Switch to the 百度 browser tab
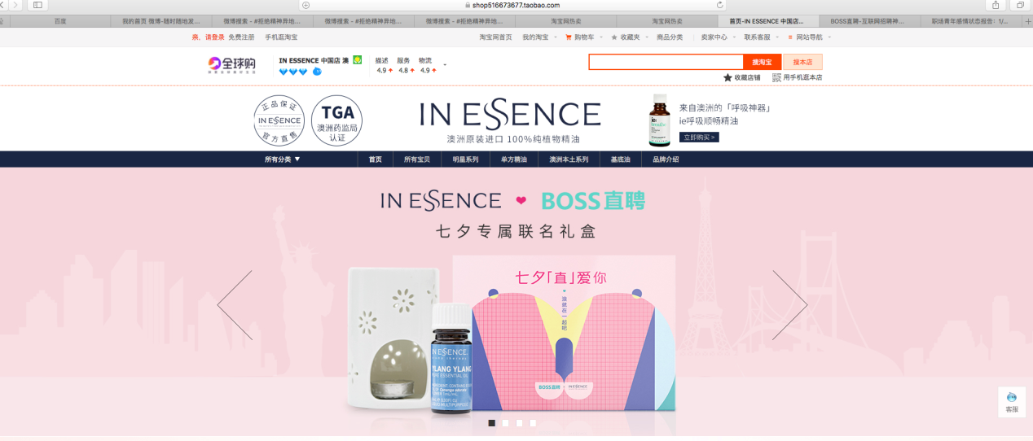This screenshot has width=1033, height=441. coord(60,21)
